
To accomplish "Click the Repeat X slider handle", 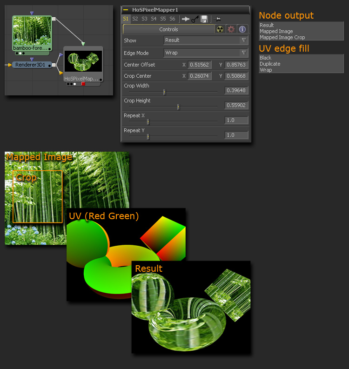I will (148, 122).
